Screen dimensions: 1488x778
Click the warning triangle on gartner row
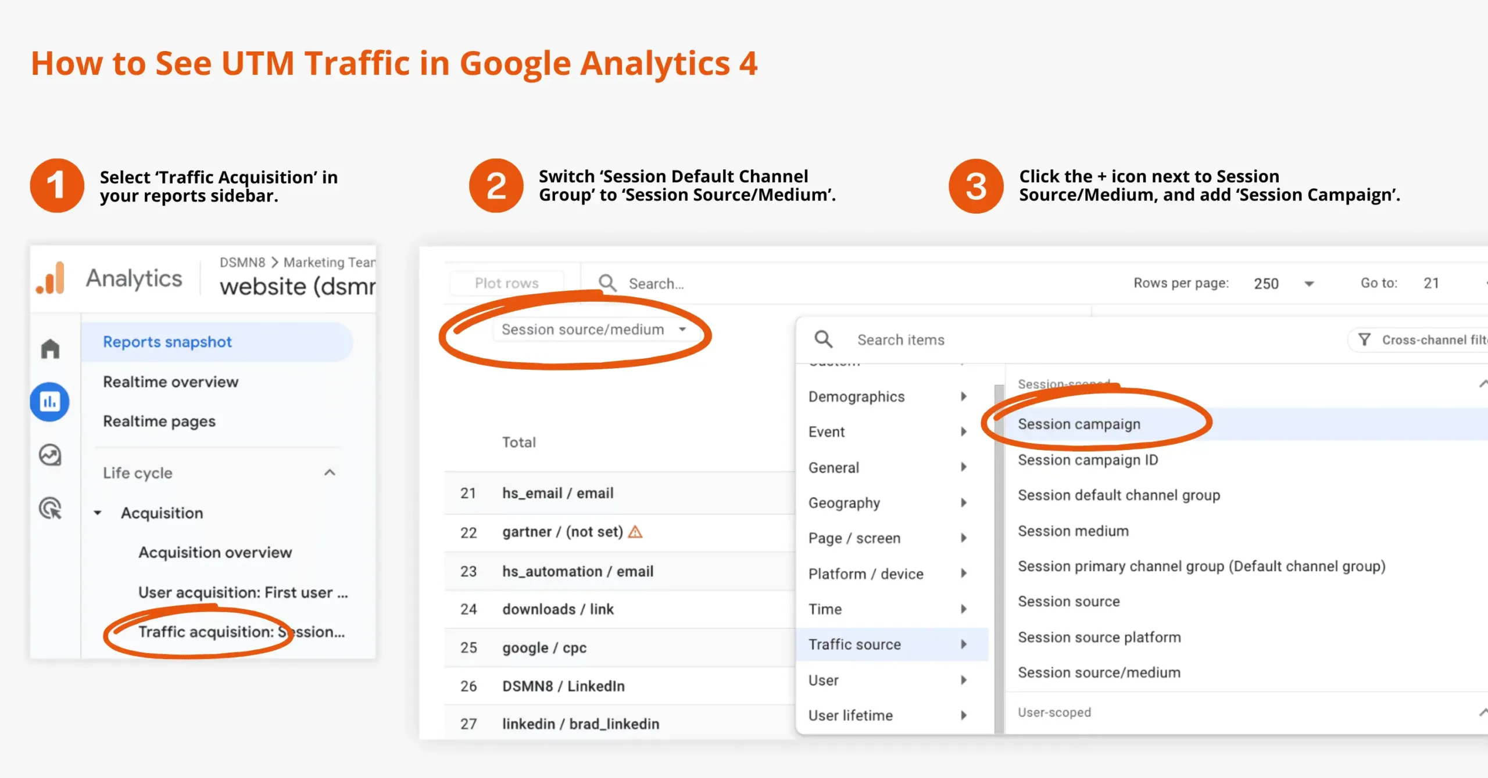click(x=635, y=532)
